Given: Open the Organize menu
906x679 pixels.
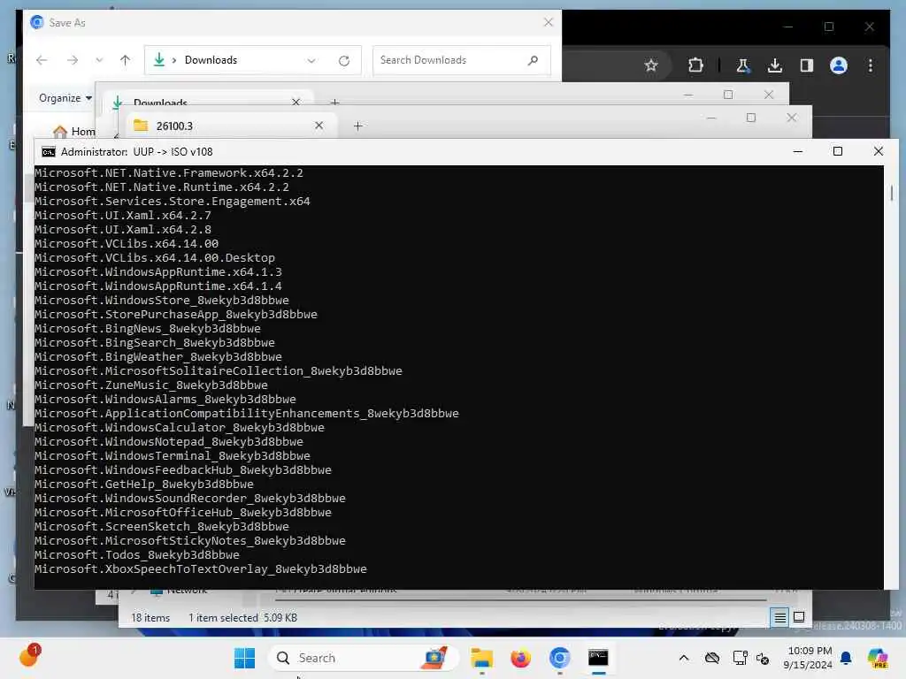Looking at the screenshot, I should point(65,98).
